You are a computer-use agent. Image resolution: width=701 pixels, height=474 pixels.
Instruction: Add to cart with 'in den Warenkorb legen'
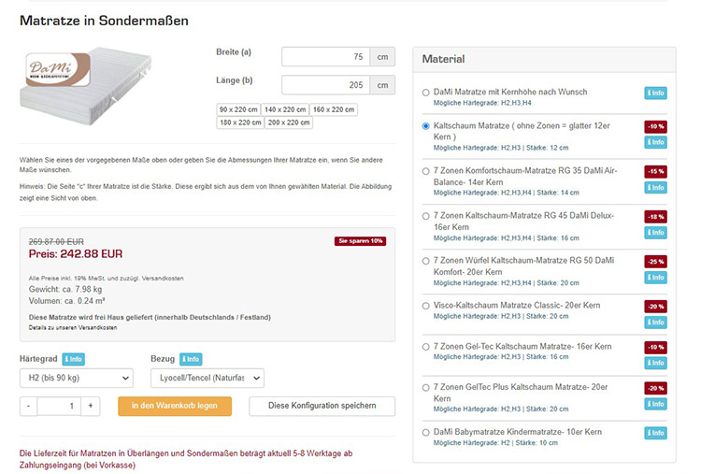(175, 406)
